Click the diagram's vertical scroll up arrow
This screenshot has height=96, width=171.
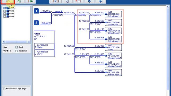tap(168, 7)
